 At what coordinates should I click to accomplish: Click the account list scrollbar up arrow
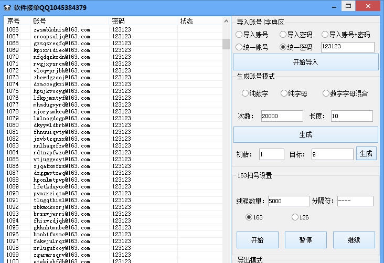click(226, 22)
